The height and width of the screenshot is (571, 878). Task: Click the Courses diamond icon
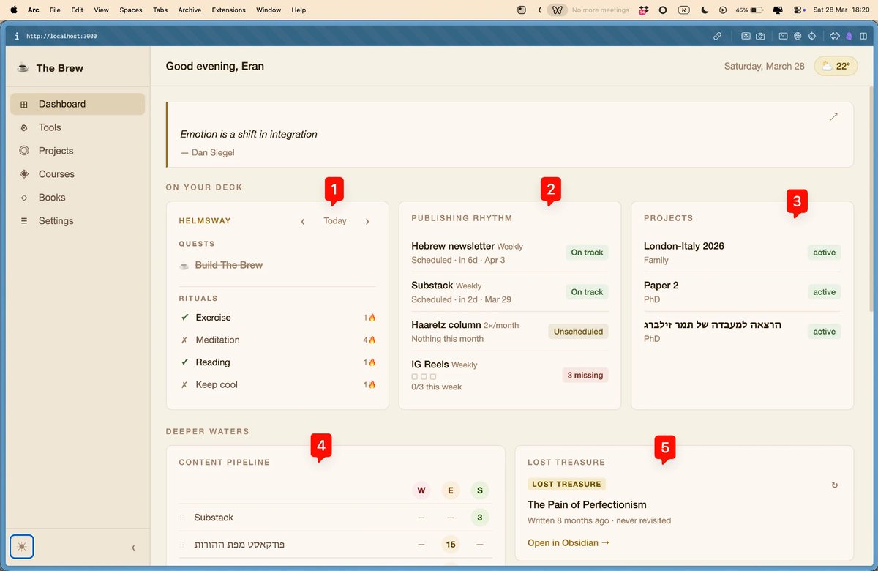[24, 174]
